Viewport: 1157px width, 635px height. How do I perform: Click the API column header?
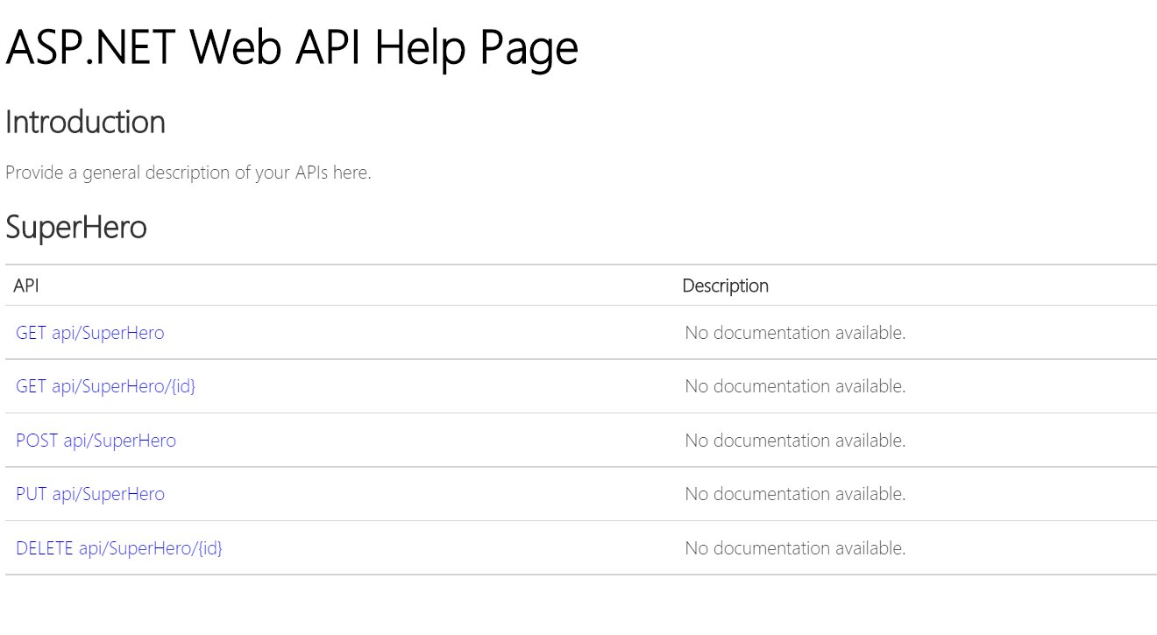tap(26, 286)
